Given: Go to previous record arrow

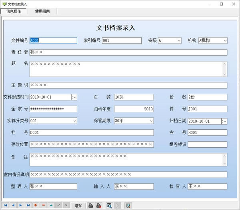Looking at the screenshot, I should pyautogui.click(x=13, y=205).
